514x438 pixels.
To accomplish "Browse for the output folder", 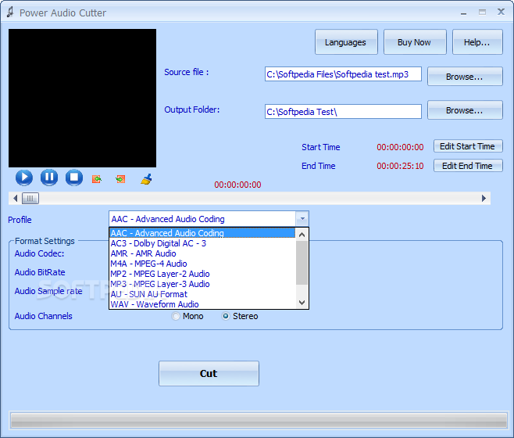I will click(x=465, y=110).
